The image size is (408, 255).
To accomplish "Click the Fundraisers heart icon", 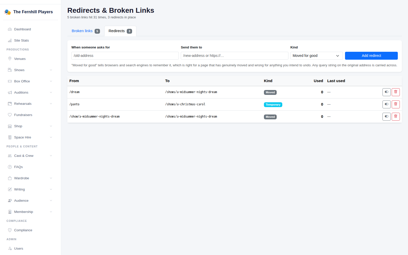I will tap(10, 115).
